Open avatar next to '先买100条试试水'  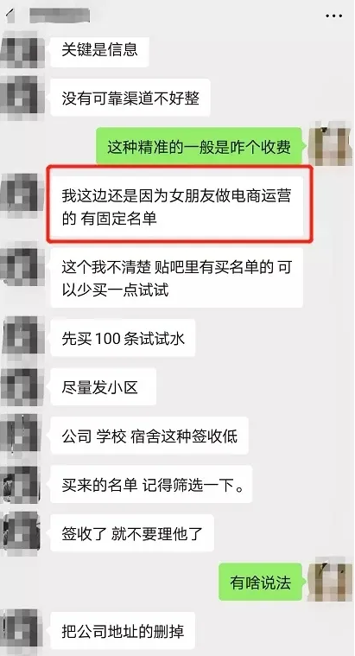coord(22,335)
